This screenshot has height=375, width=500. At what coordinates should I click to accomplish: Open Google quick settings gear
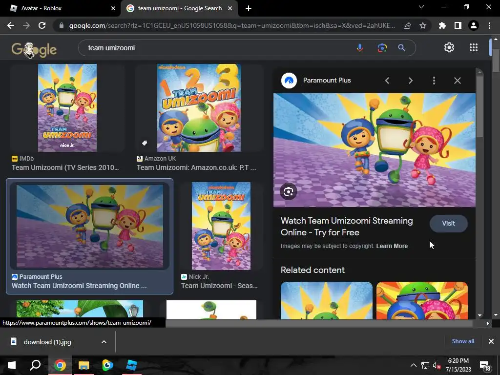pyautogui.click(x=449, y=47)
